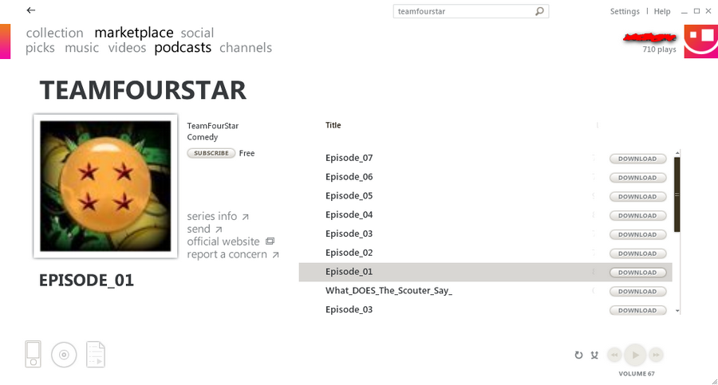This screenshot has height=385, width=718.
Task: Click the back arrow button
Action: (30, 10)
